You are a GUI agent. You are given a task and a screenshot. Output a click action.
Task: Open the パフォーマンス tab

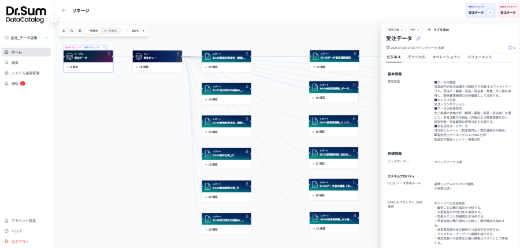click(x=480, y=57)
